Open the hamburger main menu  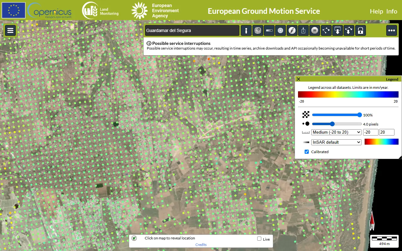pyautogui.click(x=10, y=30)
